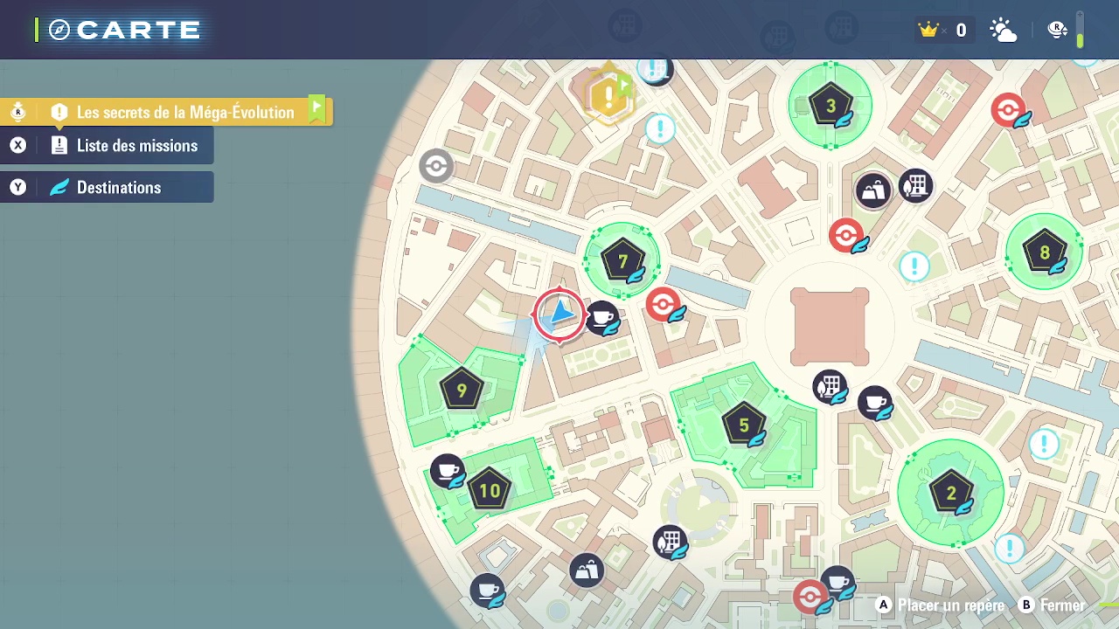1119x629 pixels.
Task: Click the yellow main mission hexagon marker
Action: 608,96
